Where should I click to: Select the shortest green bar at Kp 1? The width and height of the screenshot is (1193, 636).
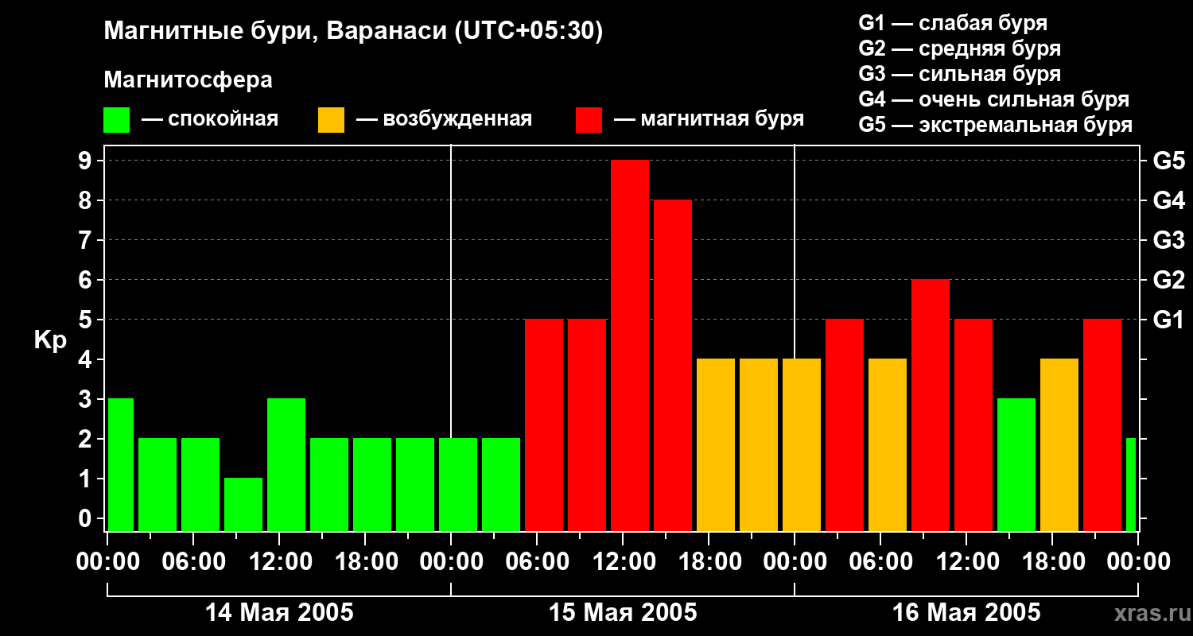[243, 505]
